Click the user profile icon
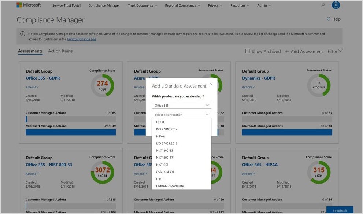Image resolution: width=363 pixels, height=214 pixels. (x=336, y=5)
